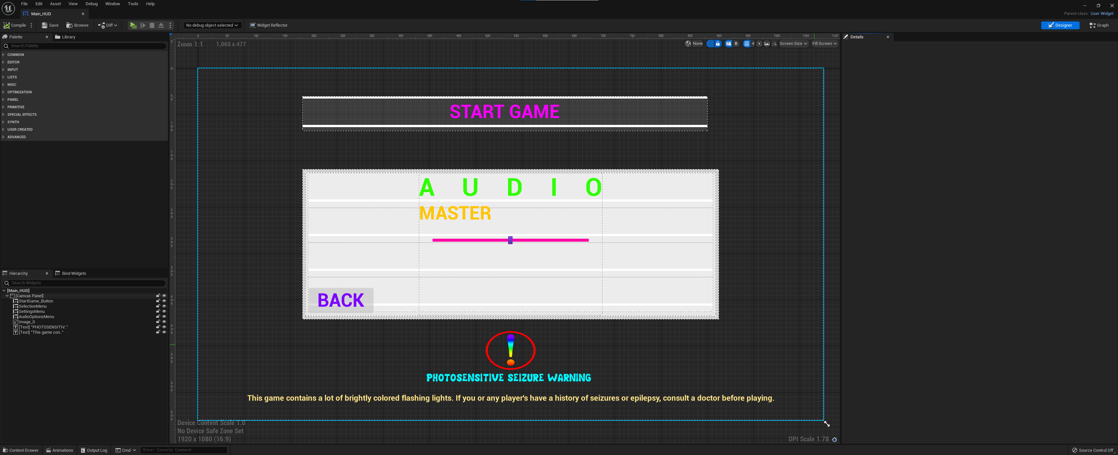Click the Compile blueprint icon
The width and height of the screenshot is (1118, 455).
[x=7, y=25]
